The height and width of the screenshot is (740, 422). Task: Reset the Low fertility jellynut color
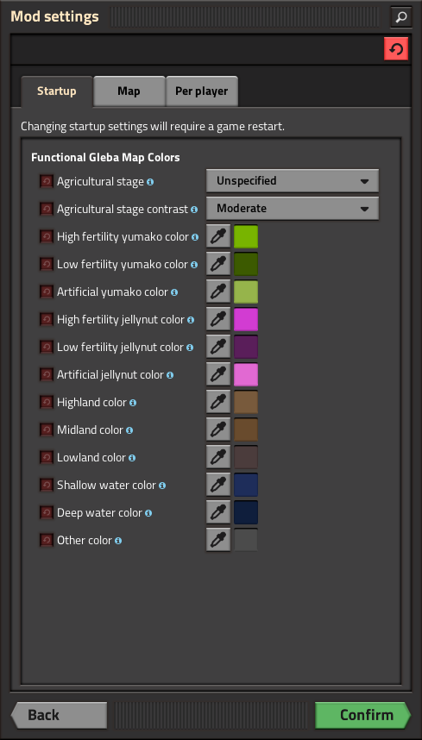47,347
